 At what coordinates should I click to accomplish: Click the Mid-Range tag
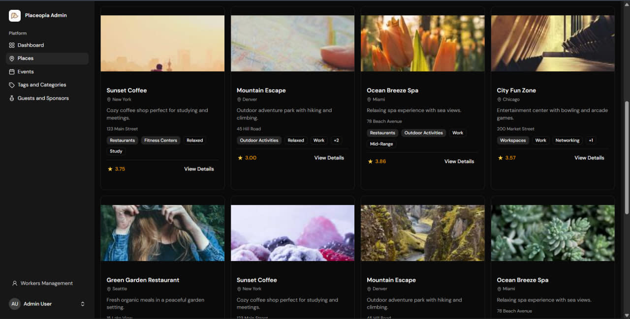pyautogui.click(x=381, y=144)
